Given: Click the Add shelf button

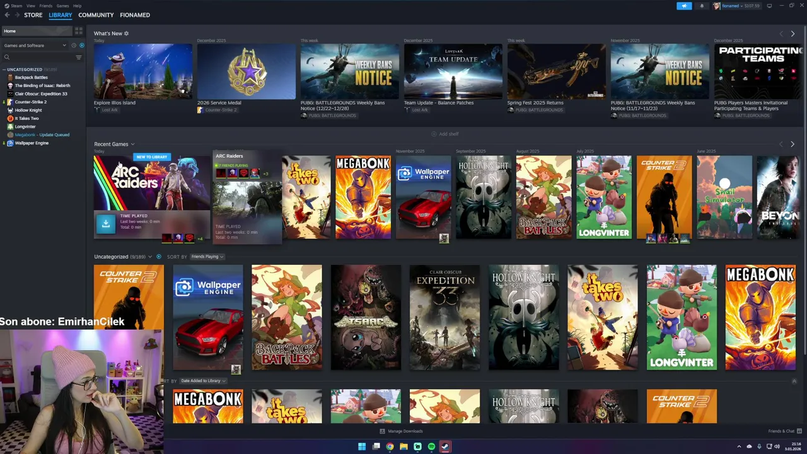Looking at the screenshot, I should point(444,134).
